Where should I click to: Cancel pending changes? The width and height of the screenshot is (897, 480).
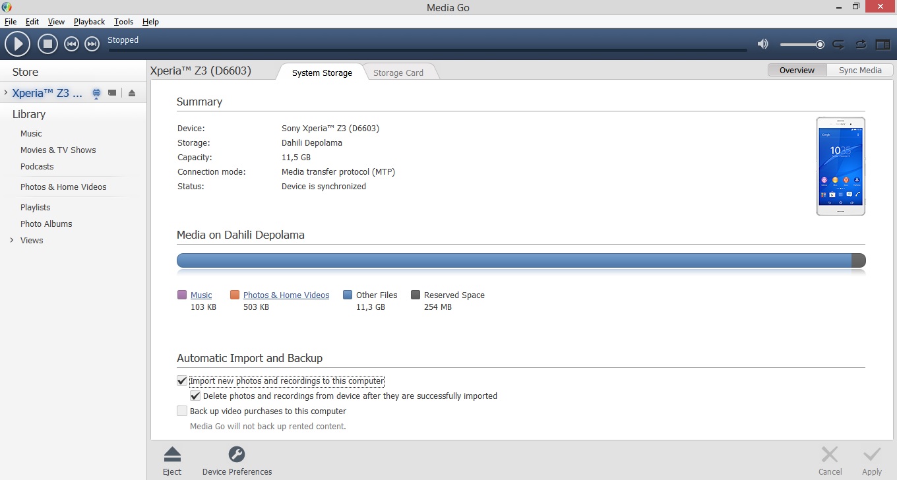click(x=830, y=460)
